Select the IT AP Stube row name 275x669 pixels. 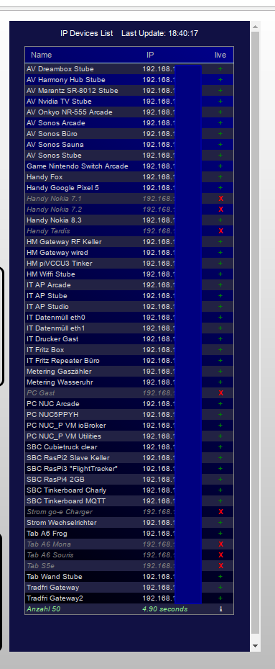(x=47, y=296)
